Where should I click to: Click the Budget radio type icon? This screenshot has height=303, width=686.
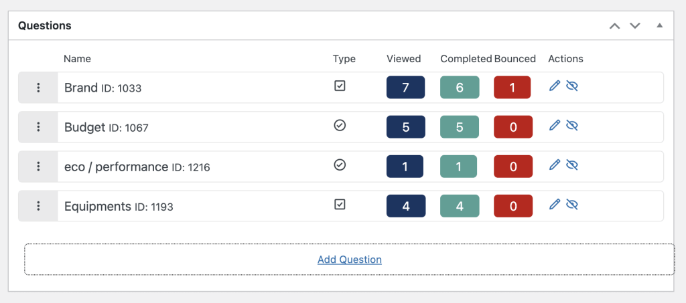click(x=340, y=125)
